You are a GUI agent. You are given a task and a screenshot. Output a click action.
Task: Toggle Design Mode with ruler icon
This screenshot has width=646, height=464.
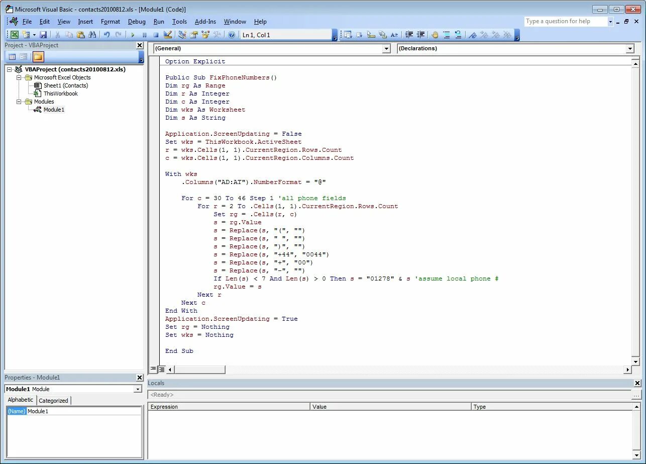168,35
